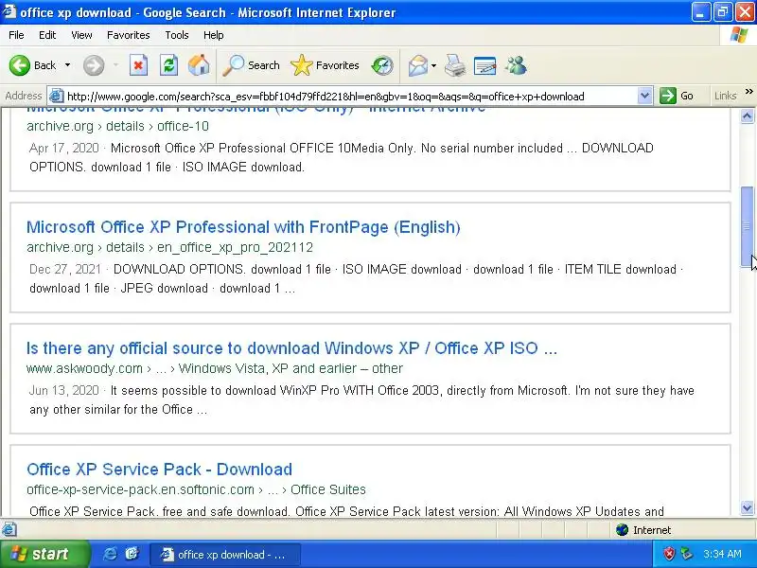Click the Links toolbar label
Viewport: 757px width, 568px height.
pos(725,96)
